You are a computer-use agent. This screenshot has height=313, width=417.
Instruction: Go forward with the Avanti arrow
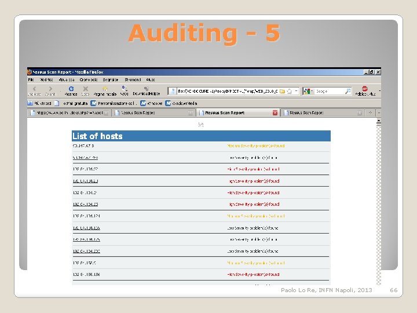(50, 91)
